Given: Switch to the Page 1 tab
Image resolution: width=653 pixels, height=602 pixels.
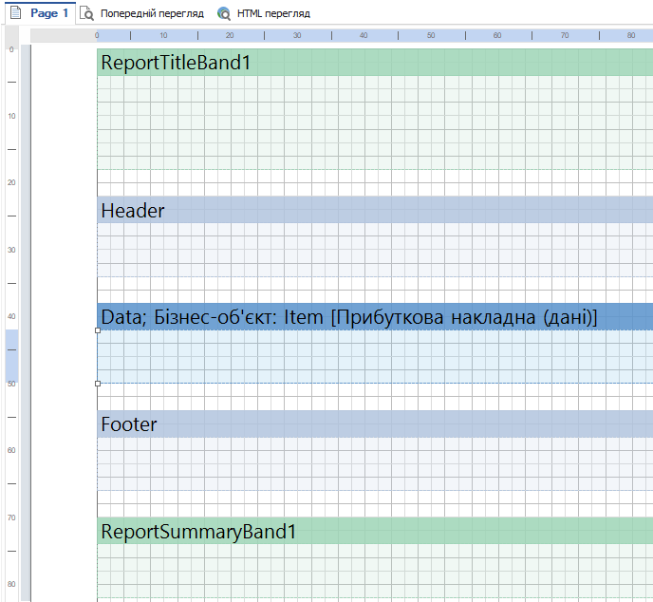Looking at the screenshot, I should pos(48,14).
